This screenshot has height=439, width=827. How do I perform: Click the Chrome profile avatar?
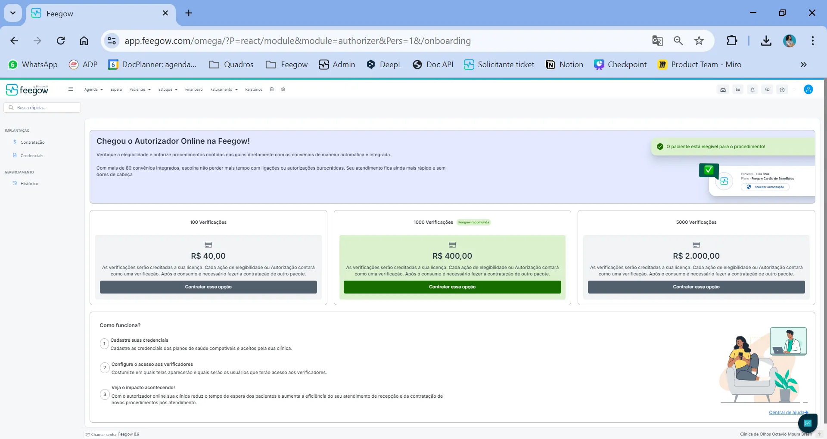790,41
